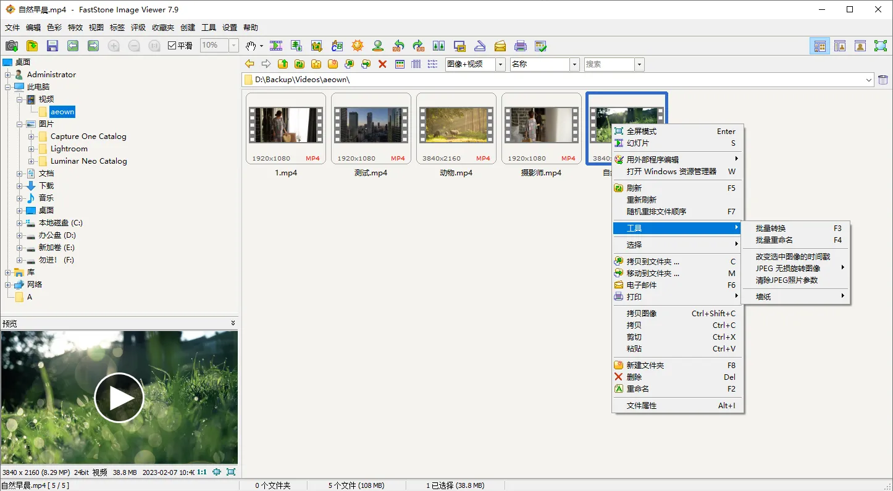Screen dimensions: 893x491
Task: Click the 搜索 search input field
Action: (608, 64)
